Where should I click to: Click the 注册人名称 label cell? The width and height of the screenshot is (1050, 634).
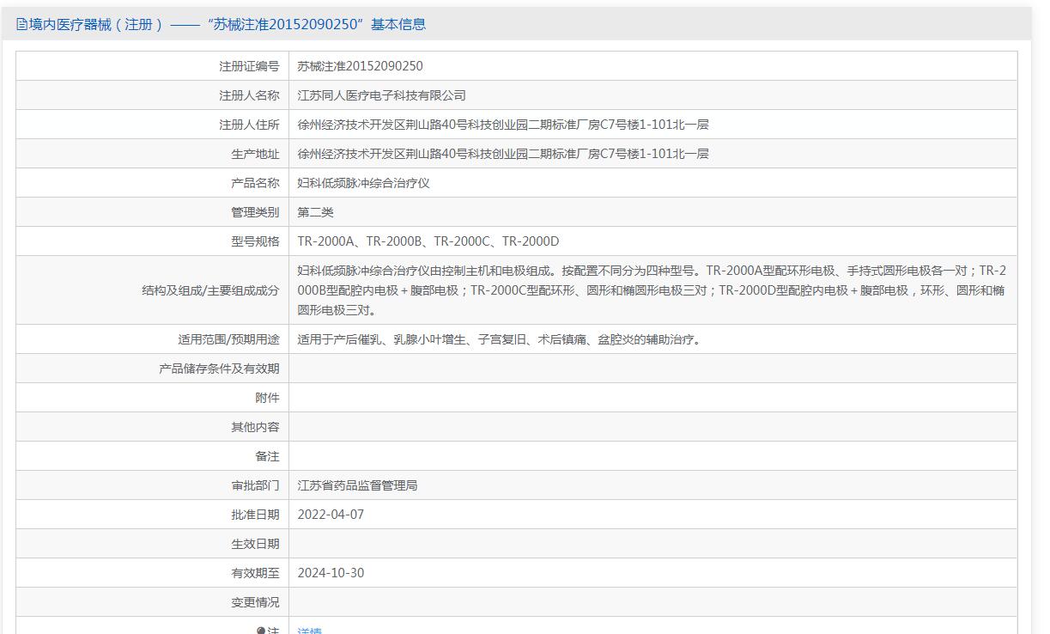click(153, 95)
